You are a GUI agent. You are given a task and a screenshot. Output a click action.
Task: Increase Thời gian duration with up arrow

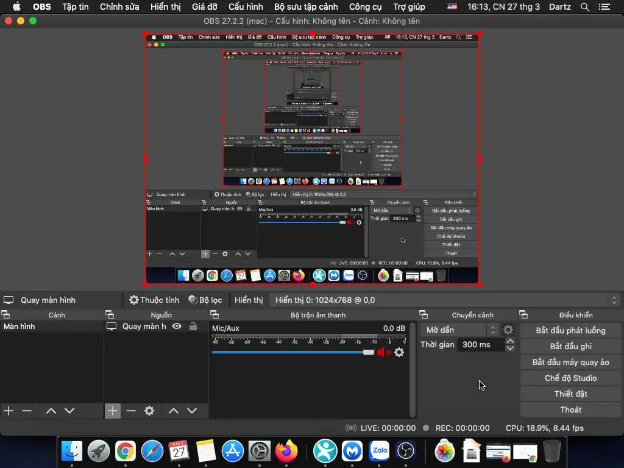510,341
